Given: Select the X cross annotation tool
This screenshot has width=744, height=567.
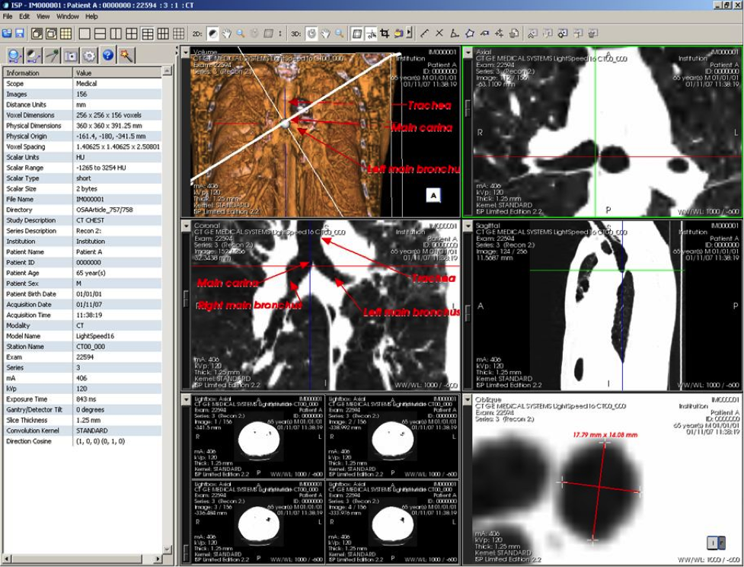Looking at the screenshot, I should tap(439, 34).
